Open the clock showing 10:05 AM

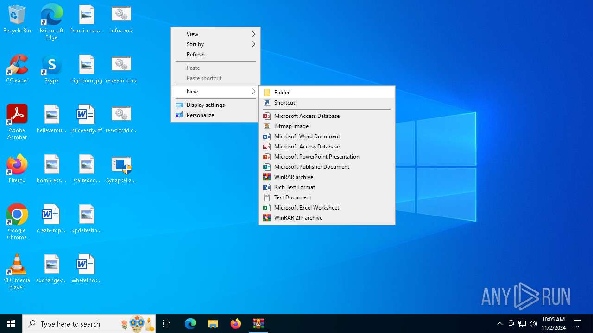pos(554,324)
